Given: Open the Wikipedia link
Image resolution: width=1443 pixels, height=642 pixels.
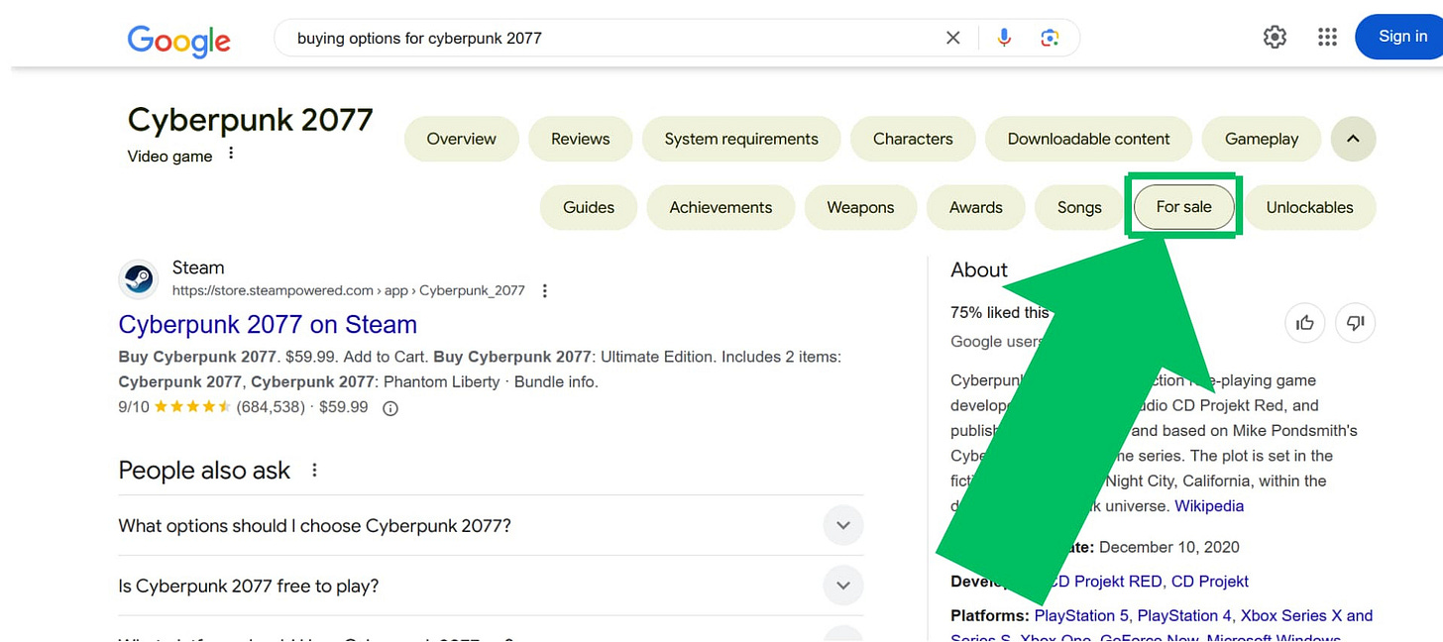Looking at the screenshot, I should (1209, 506).
